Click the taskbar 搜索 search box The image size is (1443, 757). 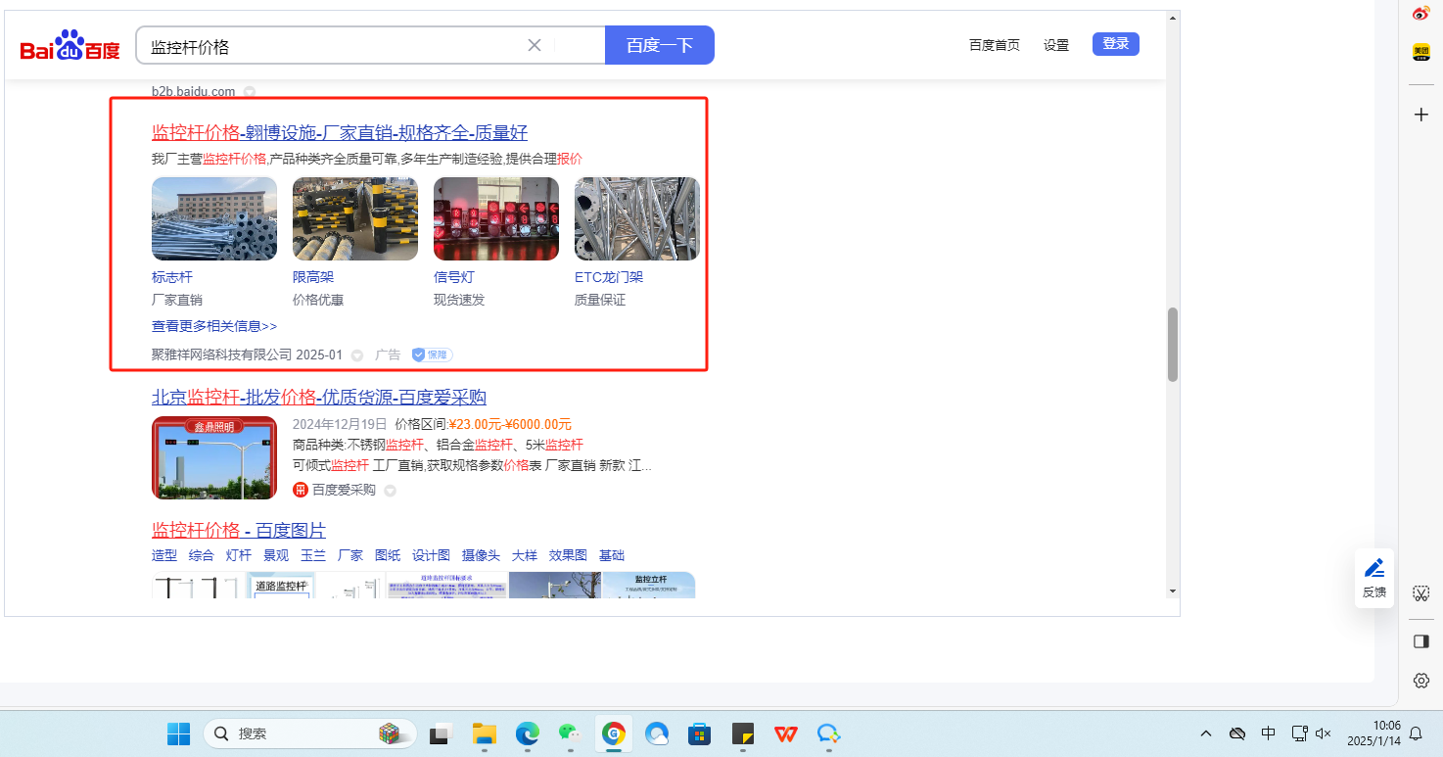[309, 733]
